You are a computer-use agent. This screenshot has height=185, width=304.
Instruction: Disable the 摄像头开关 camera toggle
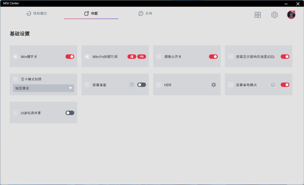213,56
